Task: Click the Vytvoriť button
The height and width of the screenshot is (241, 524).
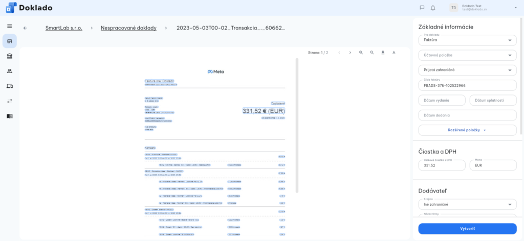Action: pos(468,229)
